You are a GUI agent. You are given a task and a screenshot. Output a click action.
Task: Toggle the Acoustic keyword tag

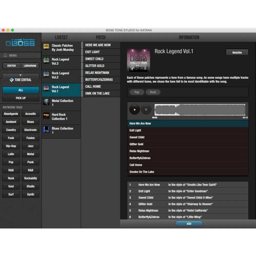[30, 114]
